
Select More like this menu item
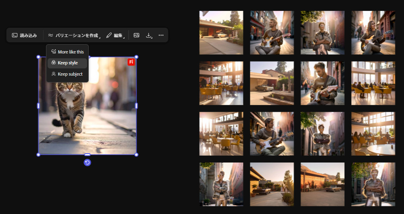click(67, 52)
